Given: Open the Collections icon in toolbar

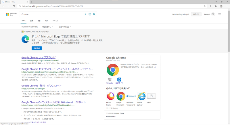Looking at the screenshot, I should pos(216,6).
